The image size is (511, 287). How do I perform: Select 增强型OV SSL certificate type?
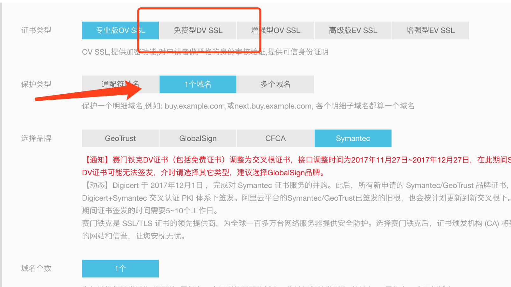click(276, 30)
